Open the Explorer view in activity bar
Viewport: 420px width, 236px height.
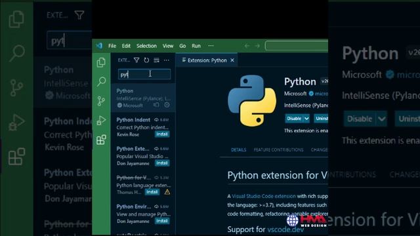[101, 62]
